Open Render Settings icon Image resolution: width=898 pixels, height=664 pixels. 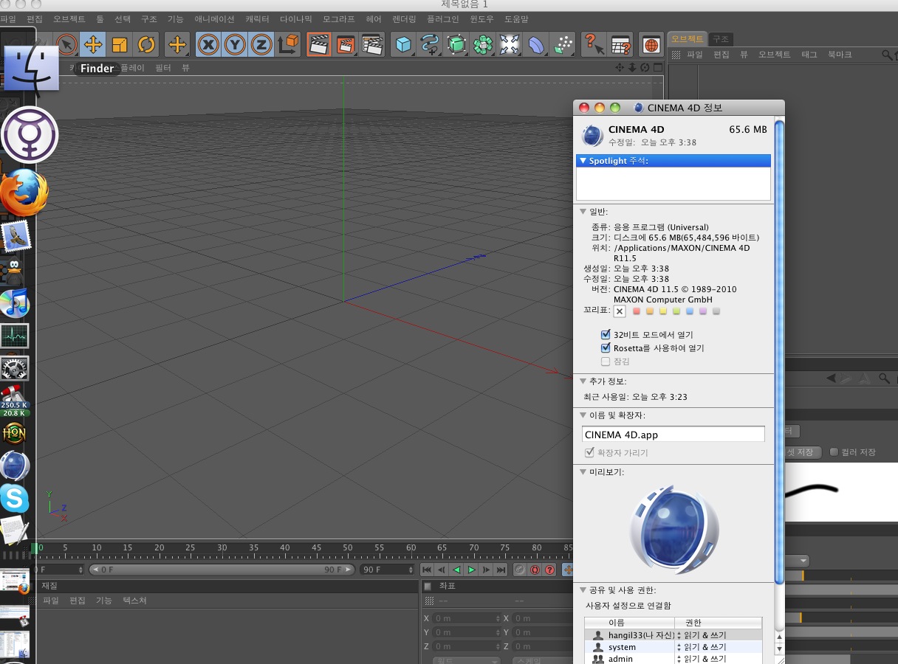click(x=373, y=45)
